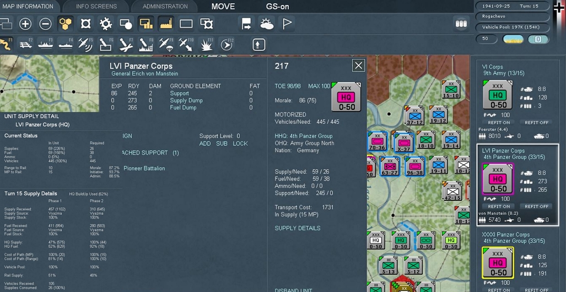Image resolution: width=566 pixels, height=292 pixels.
Task: Turn REFIT ON for LVI Panzer Corps
Action: tap(499, 206)
